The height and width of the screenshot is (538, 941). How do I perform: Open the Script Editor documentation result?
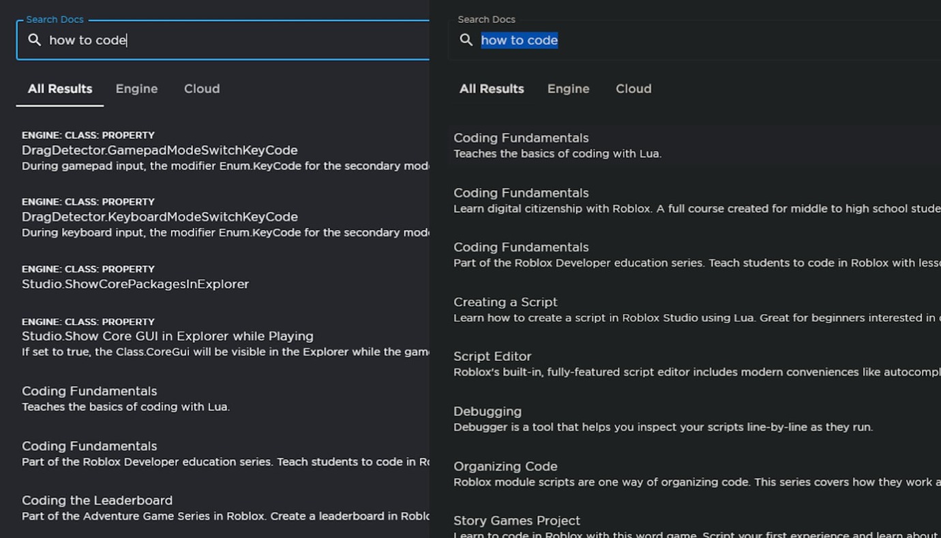pyautogui.click(x=492, y=356)
